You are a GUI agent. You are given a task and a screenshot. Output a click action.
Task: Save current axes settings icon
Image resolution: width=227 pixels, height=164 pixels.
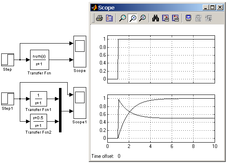point(166,18)
